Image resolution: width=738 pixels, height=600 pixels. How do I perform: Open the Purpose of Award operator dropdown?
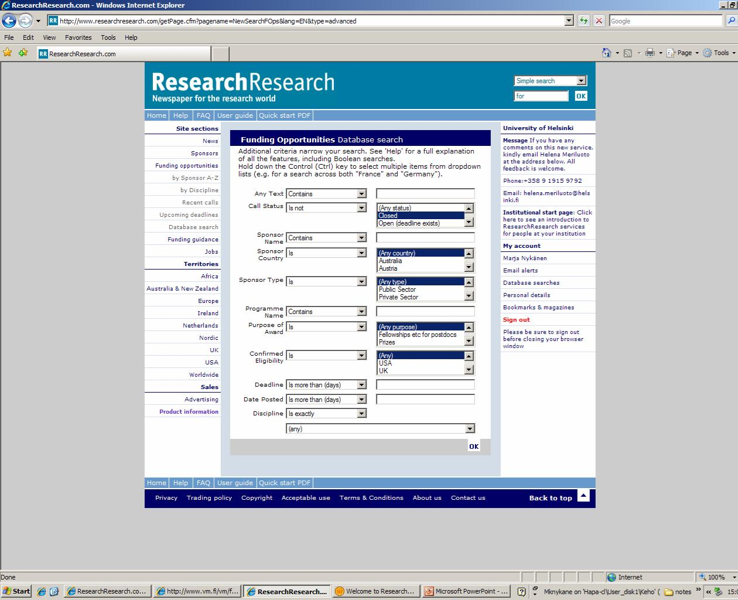(x=326, y=327)
